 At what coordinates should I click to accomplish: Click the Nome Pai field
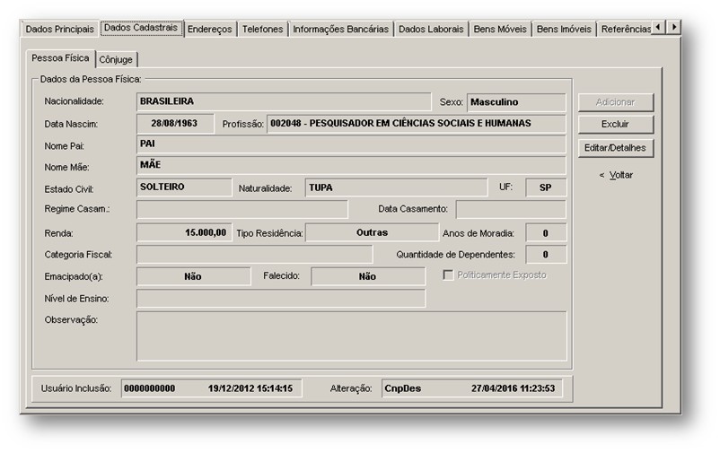[351, 144]
